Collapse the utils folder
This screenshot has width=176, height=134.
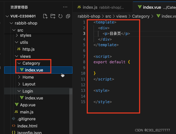pyautogui.click(x=17, y=42)
